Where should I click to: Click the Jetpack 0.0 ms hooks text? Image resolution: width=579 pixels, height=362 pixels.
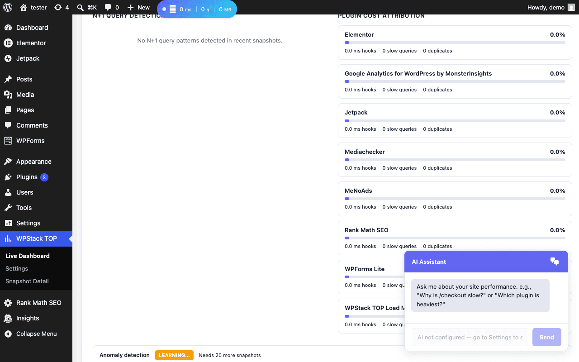[x=361, y=129]
